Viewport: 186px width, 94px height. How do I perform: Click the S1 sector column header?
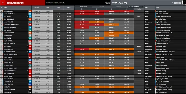(x=82, y=9)
